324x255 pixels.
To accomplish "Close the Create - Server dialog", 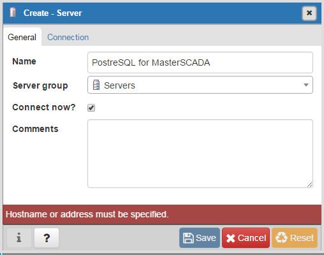I will click(309, 13).
